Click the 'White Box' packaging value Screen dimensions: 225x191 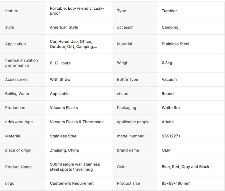(x=171, y=108)
